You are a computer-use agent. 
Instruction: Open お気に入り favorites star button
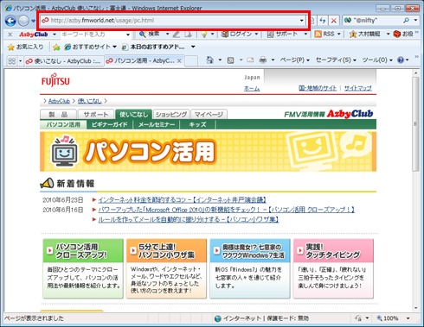(x=25, y=47)
